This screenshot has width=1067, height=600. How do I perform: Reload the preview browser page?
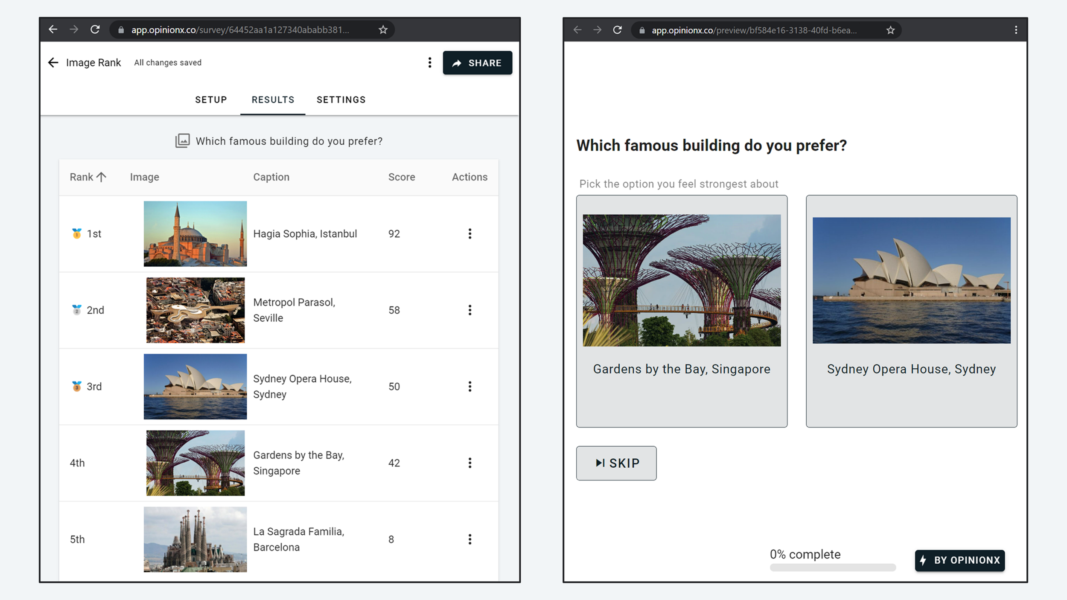pyautogui.click(x=617, y=30)
